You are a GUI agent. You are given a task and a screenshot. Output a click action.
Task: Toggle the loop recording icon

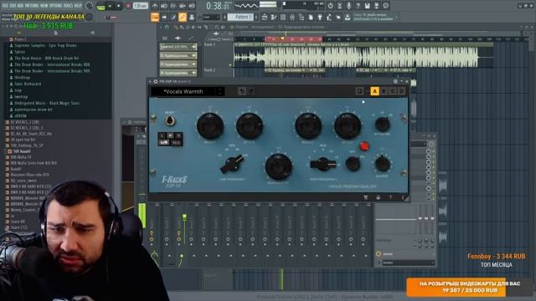192,6
